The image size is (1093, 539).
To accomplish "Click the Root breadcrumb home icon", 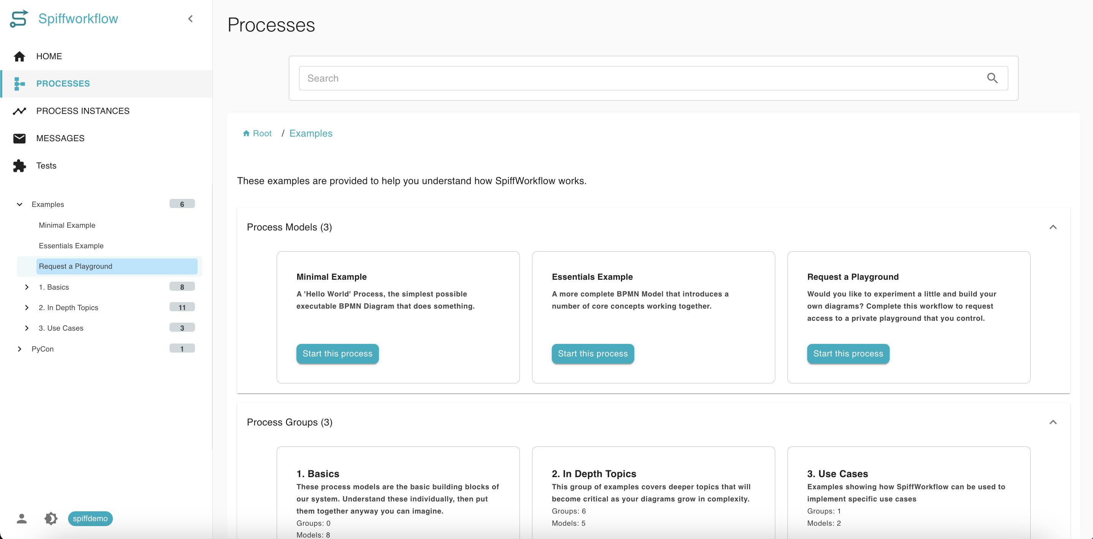I will tap(246, 134).
